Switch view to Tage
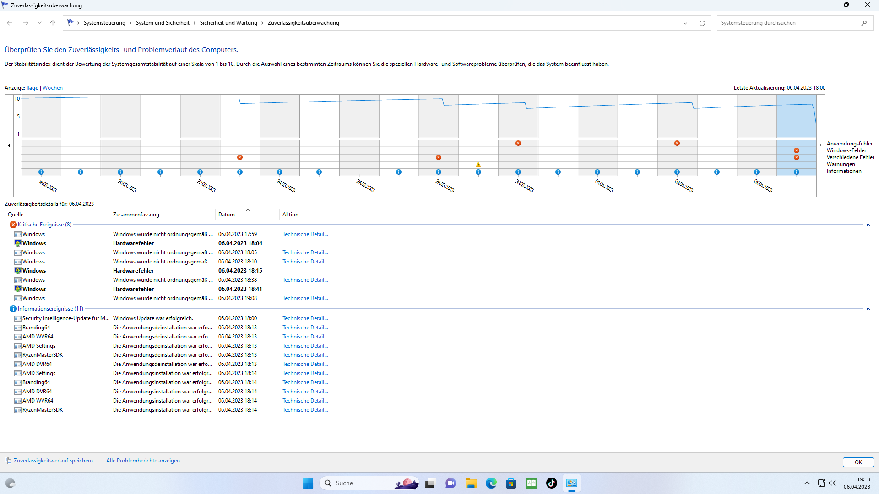 click(x=33, y=88)
